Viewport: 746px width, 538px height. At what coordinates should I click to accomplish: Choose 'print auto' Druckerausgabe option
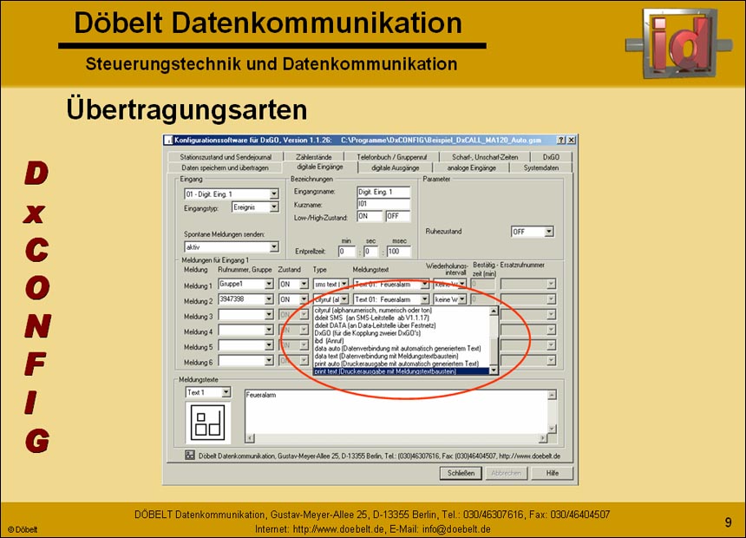401,364
